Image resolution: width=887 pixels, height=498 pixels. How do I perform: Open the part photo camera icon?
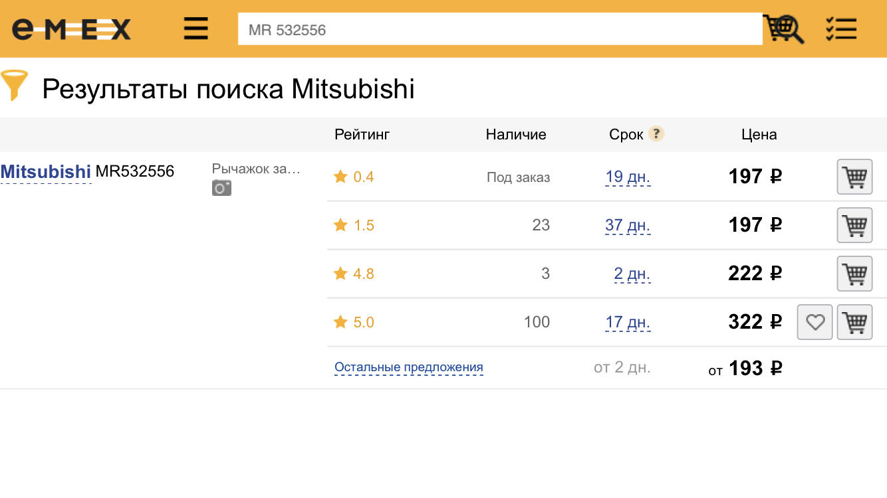tap(221, 188)
